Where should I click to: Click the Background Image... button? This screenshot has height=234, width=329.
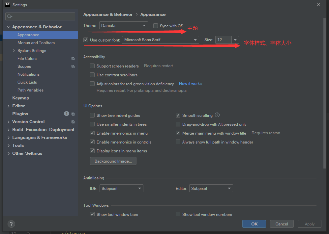[x=113, y=161]
